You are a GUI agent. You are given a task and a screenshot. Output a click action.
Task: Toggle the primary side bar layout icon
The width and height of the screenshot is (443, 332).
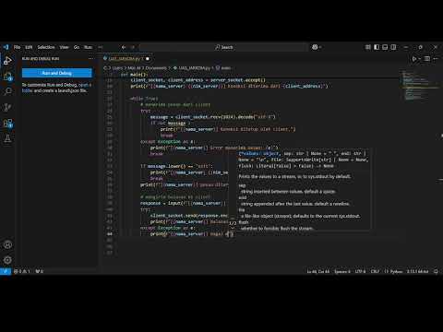[377, 47]
